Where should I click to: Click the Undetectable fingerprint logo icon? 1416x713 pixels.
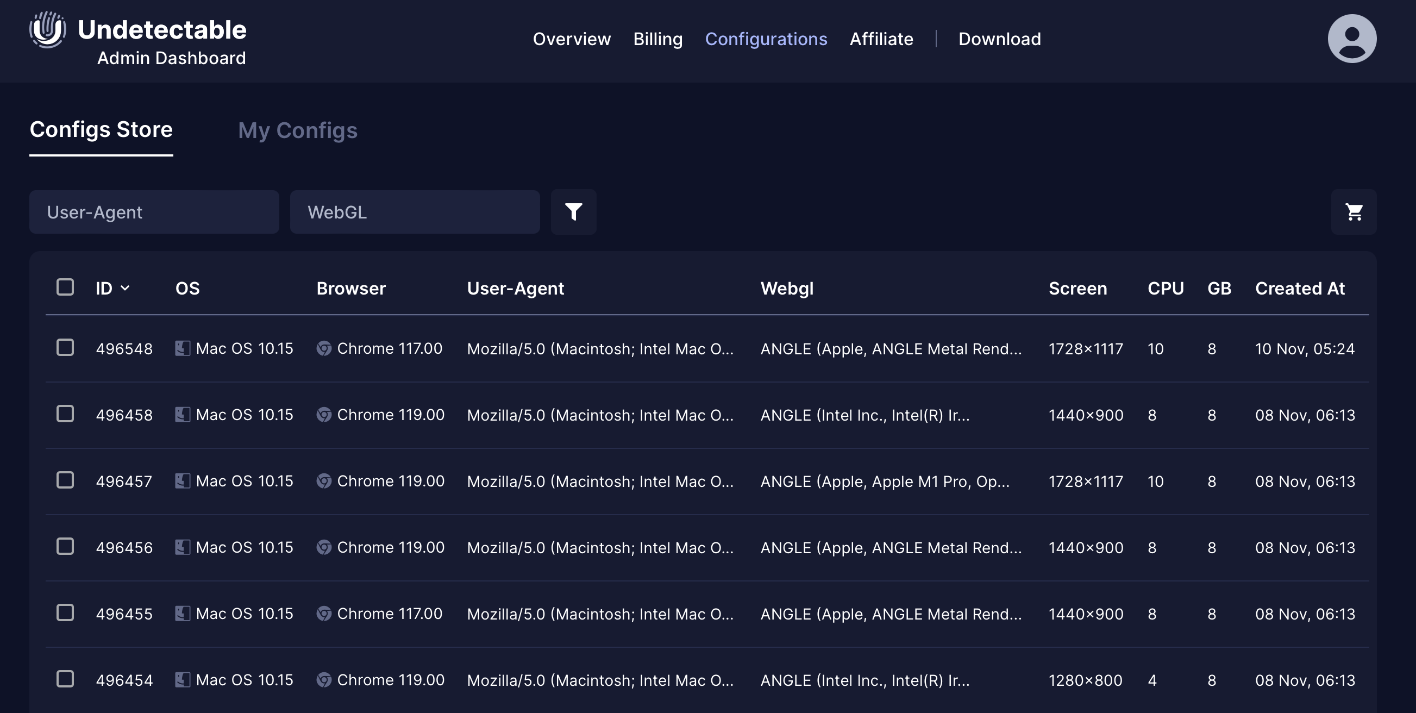48,30
